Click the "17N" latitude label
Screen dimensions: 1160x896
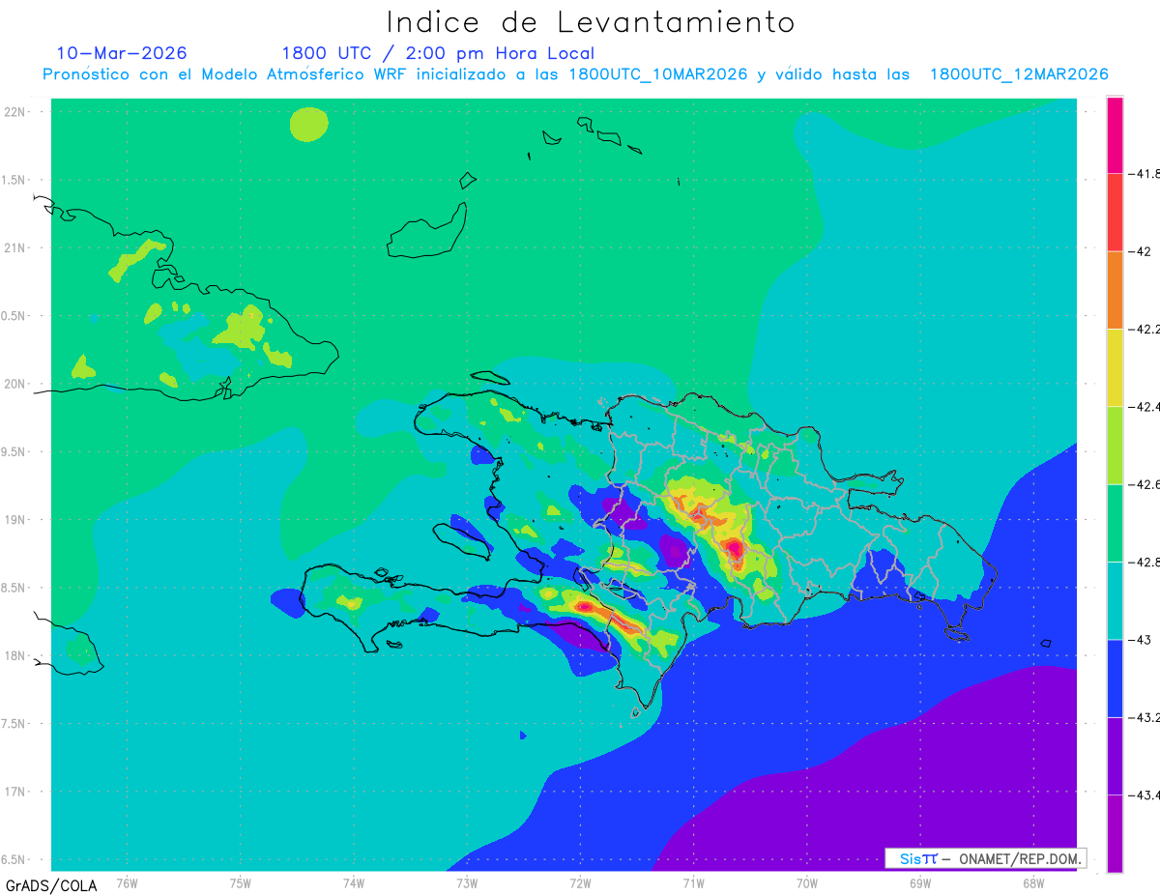(x=15, y=792)
